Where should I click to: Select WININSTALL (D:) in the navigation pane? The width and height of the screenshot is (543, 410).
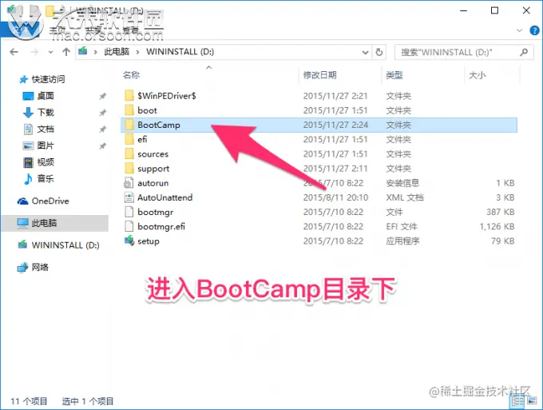click(x=65, y=245)
